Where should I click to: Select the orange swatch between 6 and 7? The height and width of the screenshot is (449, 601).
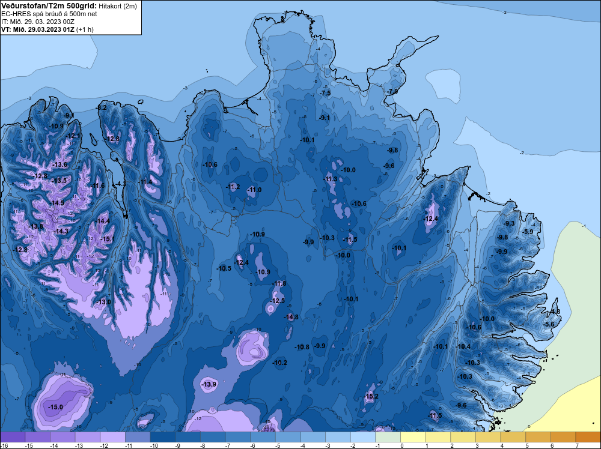point(564,437)
